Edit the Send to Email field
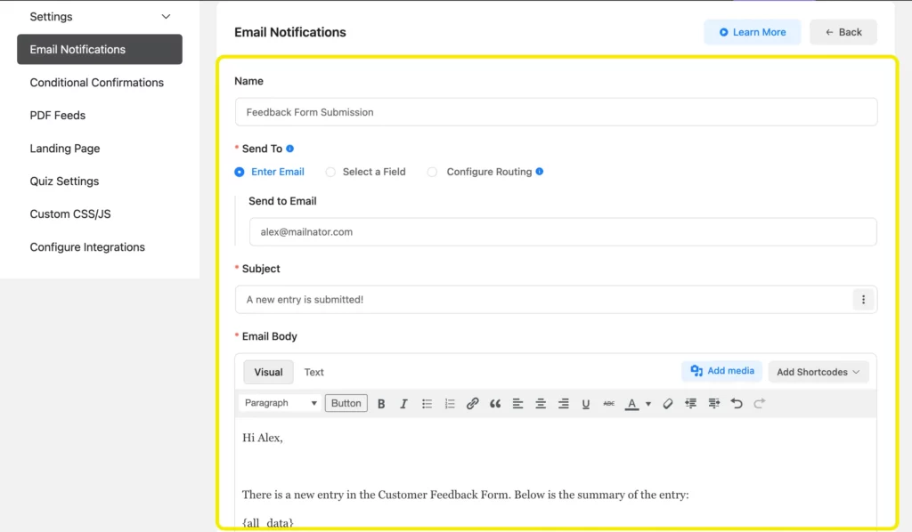Image resolution: width=912 pixels, height=532 pixels. 563,231
